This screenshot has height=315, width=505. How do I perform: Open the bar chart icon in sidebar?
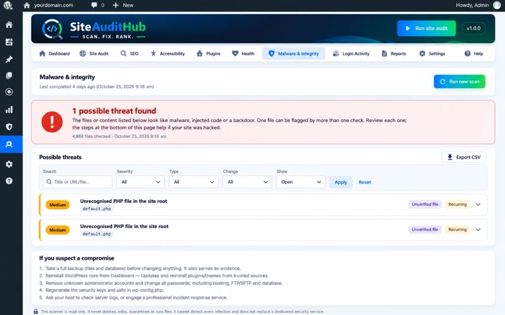[x=9, y=110]
